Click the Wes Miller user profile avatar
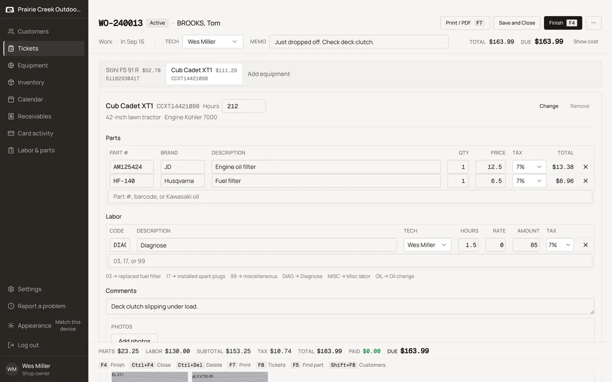 tap(12, 369)
